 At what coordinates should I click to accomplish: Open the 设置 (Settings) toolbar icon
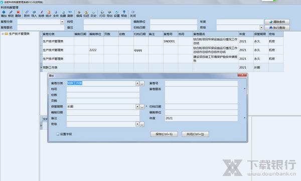click(117, 14)
